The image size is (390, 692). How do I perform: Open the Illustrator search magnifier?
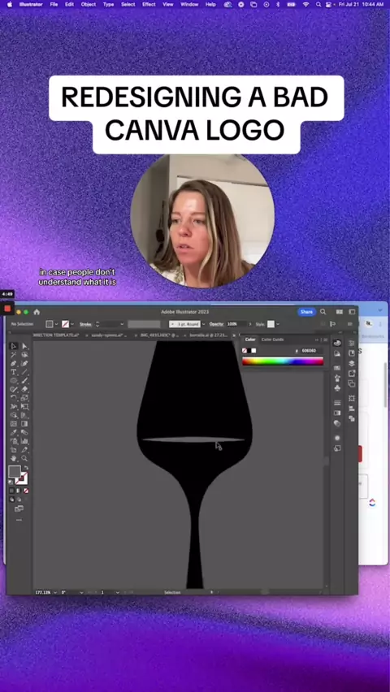click(323, 312)
